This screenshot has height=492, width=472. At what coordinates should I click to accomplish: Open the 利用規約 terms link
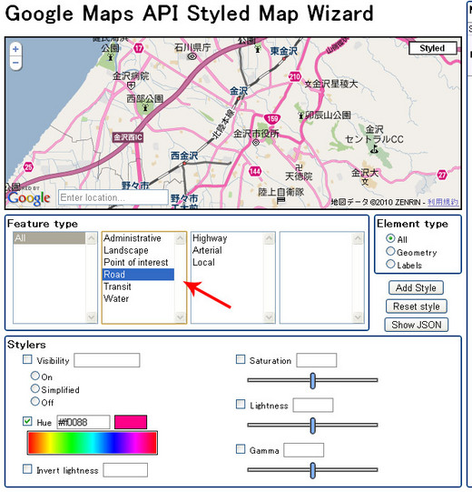tap(443, 202)
